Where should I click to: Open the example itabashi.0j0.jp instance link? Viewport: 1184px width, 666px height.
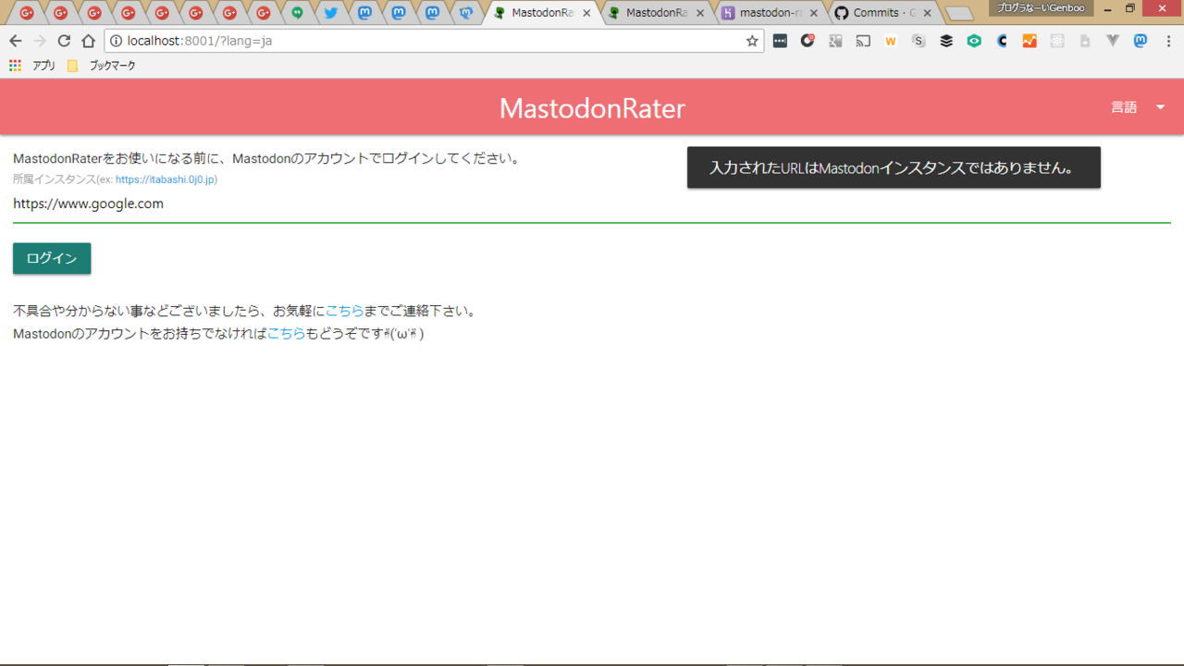coord(165,179)
